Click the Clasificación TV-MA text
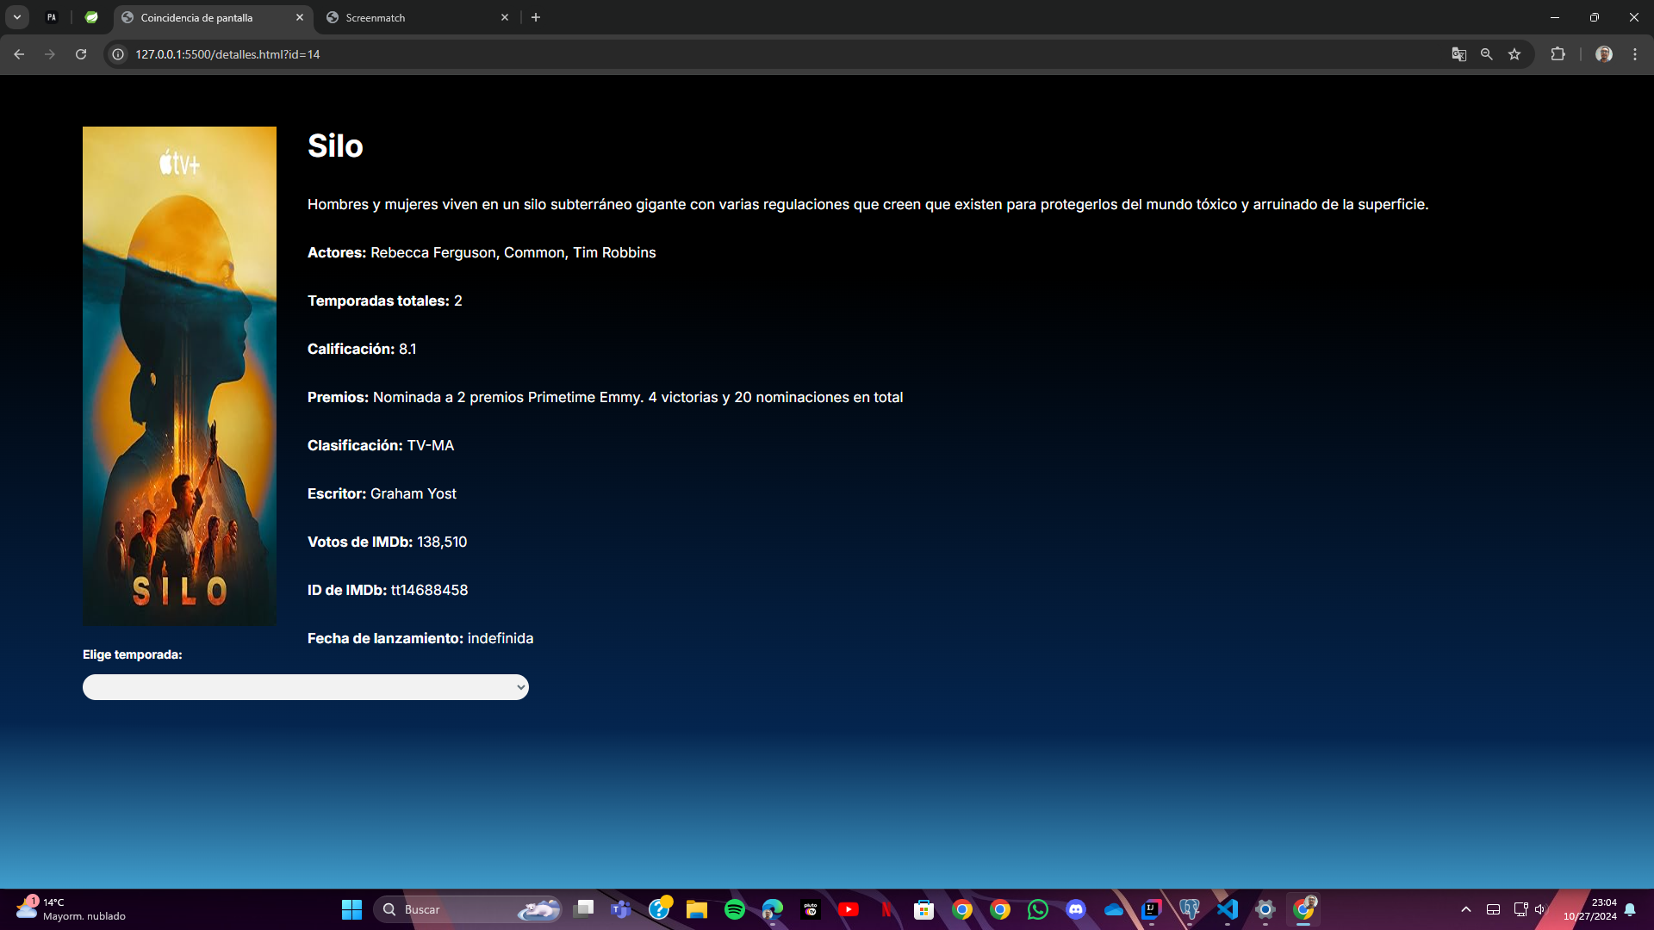Image resolution: width=1654 pixels, height=930 pixels. point(381,445)
